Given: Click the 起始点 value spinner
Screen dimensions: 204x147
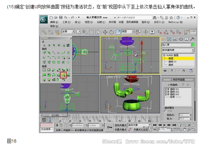Looking at the screenshot, I should point(191,115).
